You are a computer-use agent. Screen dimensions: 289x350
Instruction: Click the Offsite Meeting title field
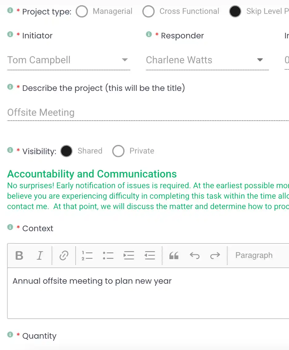[x=61, y=113]
